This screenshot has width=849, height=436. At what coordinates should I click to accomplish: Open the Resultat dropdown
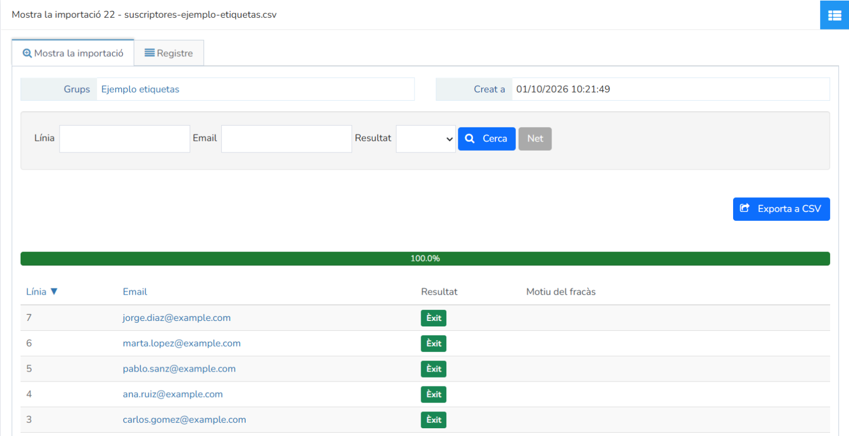click(x=426, y=138)
